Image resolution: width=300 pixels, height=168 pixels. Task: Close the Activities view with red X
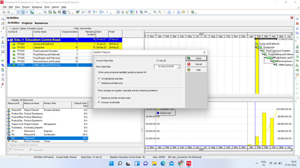click(x=292, y=18)
